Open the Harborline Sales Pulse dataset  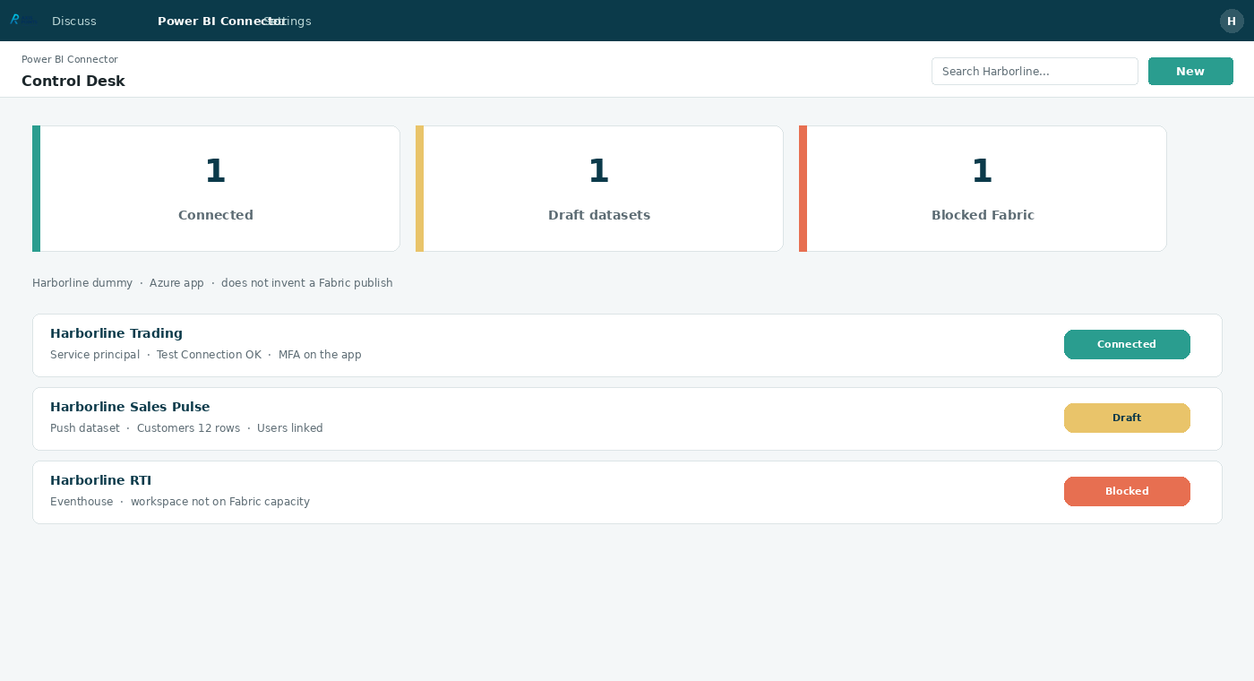point(627,418)
